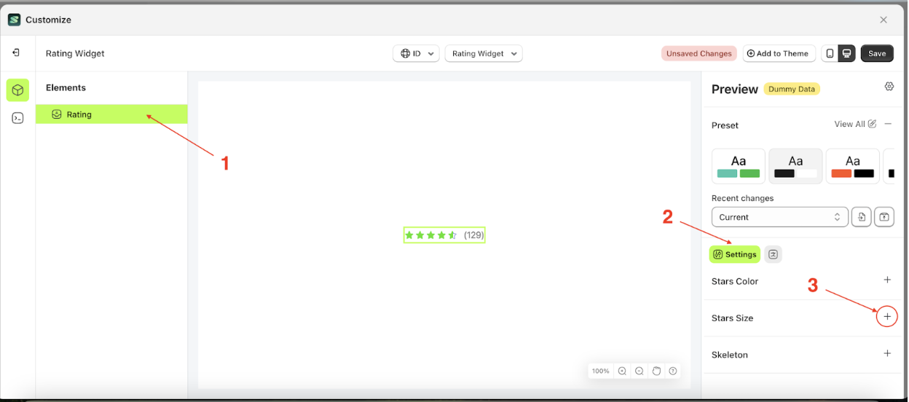Click the zoom in magnifier icon
Screen dimensions: 909x402
point(622,371)
